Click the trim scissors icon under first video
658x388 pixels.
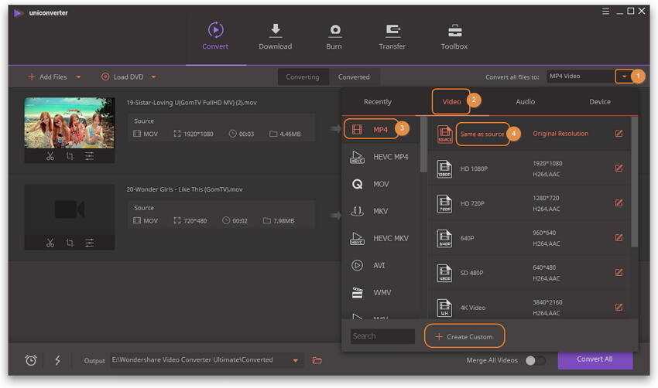[50, 156]
